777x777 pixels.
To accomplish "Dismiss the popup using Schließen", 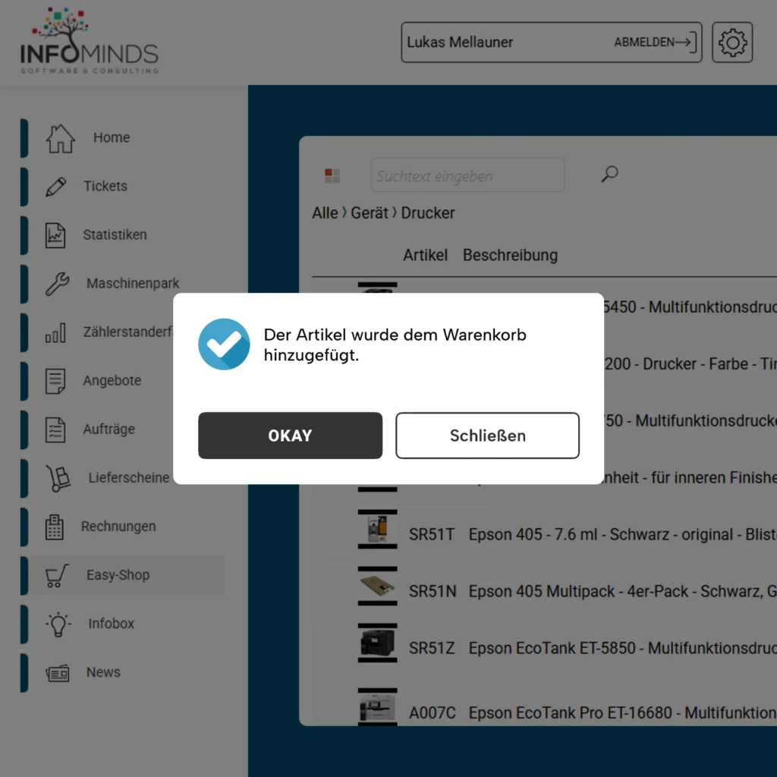I will tap(487, 436).
